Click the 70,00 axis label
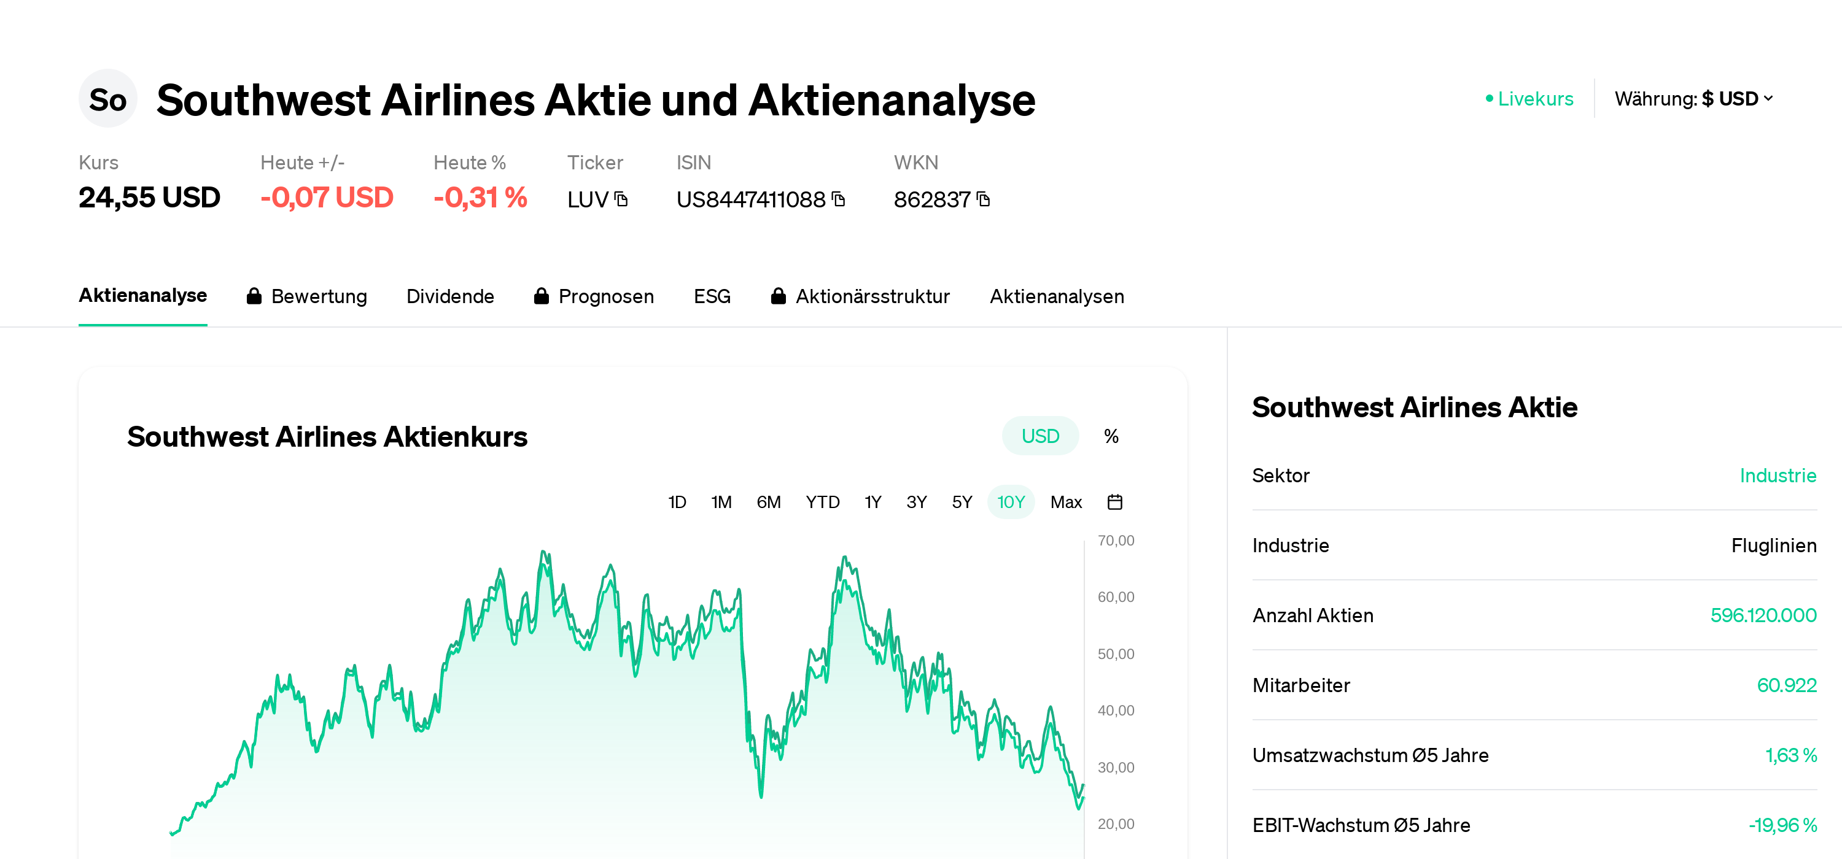 click(1116, 541)
